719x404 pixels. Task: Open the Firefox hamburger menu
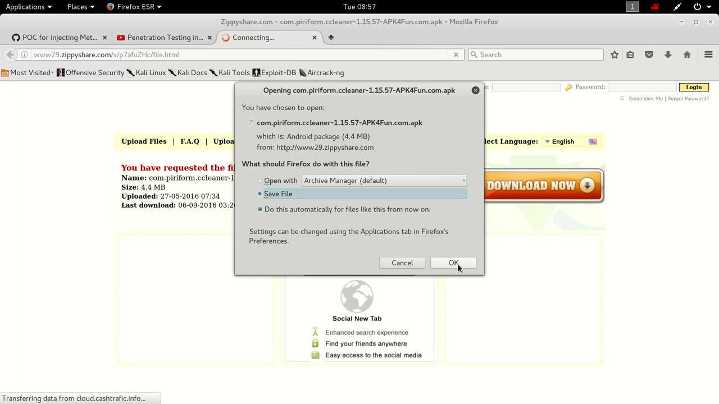(708, 54)
